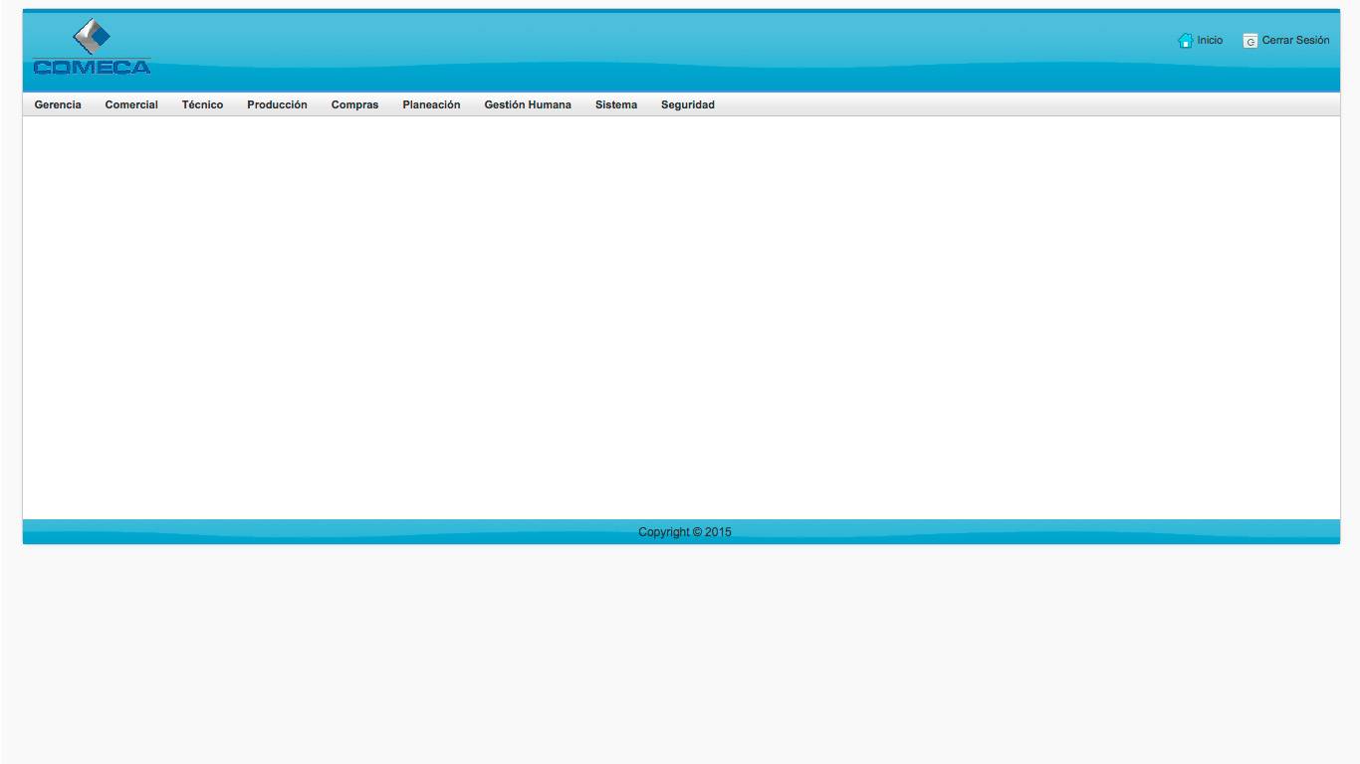Expand the Técnico menu
The width and height of the screenshot is (1360, 764).
[202, 104]
